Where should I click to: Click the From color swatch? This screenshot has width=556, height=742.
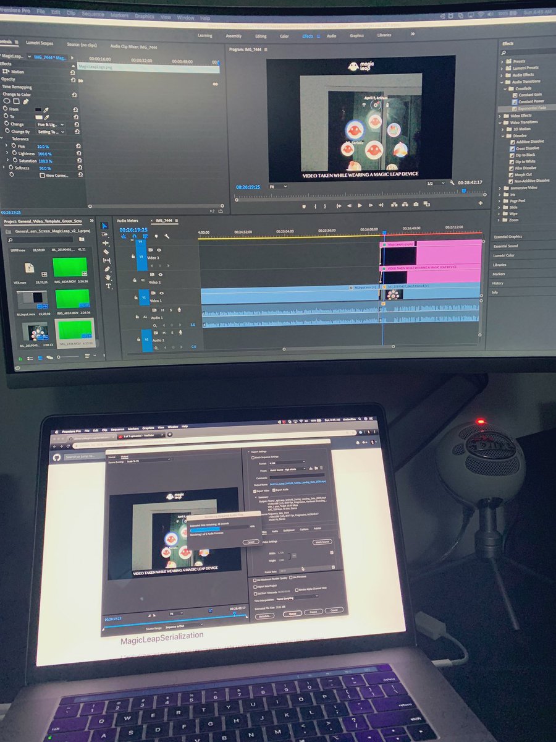coord(39,109)
